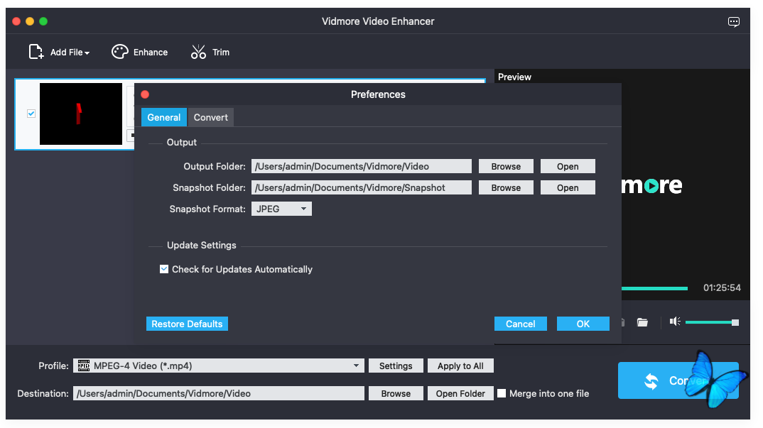Expand the Snapshot Format JPEG dropdown
This screenshot has width=763, height=428.
[x=282, y=209]
